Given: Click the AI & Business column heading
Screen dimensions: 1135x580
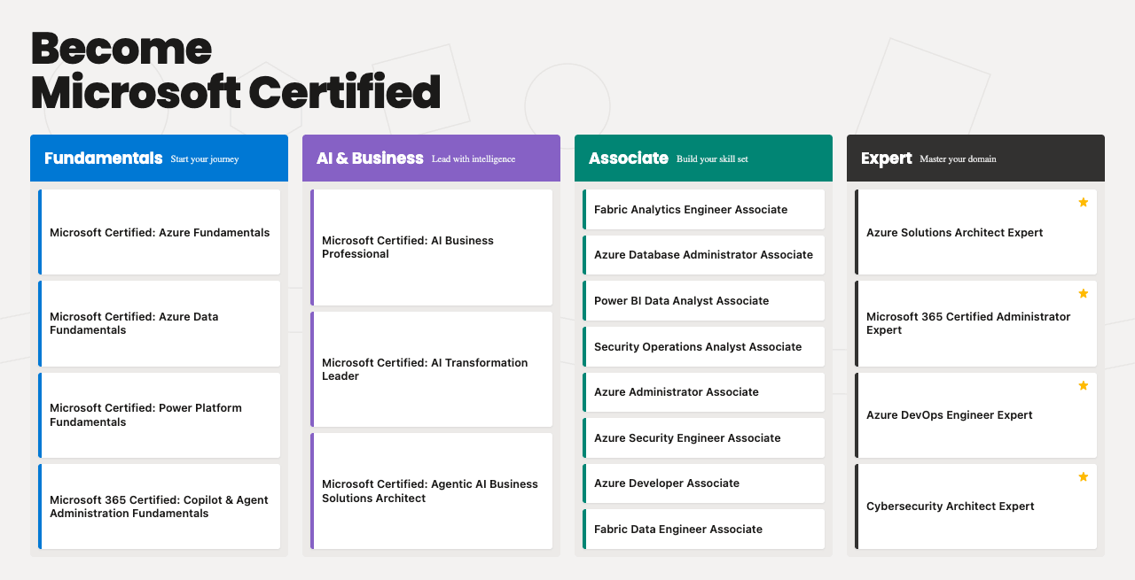Looking at the screenshot, I should click(x=370, y=159).
